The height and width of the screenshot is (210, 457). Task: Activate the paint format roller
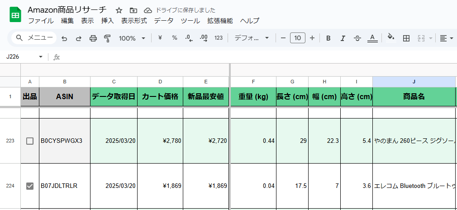click(x=107, y=38)
